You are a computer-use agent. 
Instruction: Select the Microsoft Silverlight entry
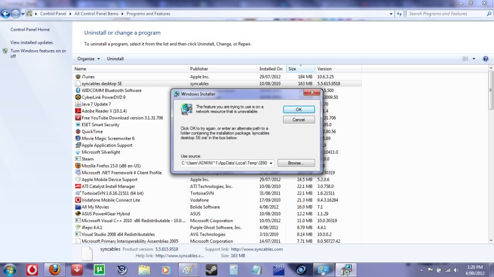click(x=100, y=152)
